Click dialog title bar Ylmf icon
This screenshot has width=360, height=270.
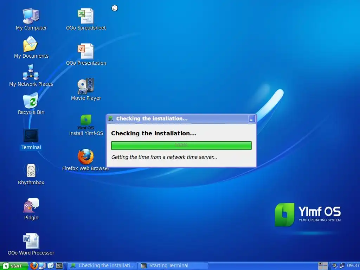tap(110, 119)
